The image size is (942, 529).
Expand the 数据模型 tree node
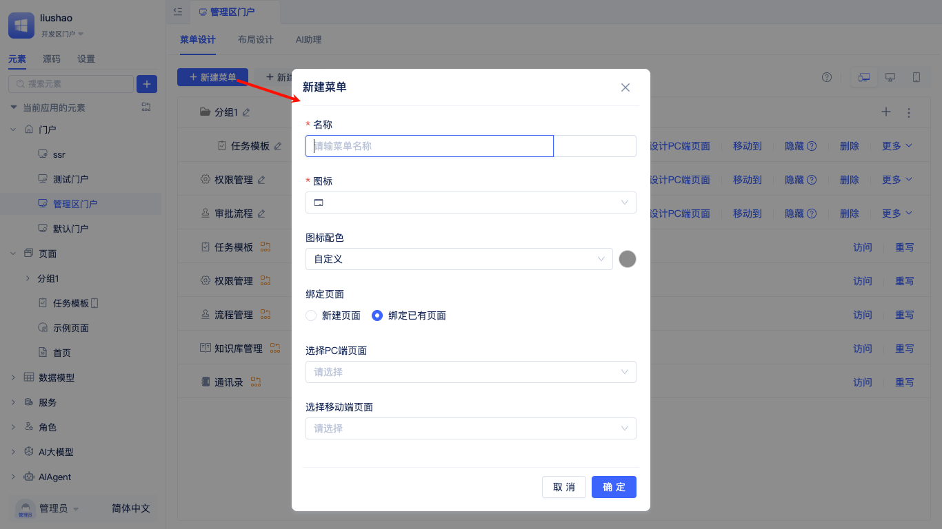coord(13,377)
